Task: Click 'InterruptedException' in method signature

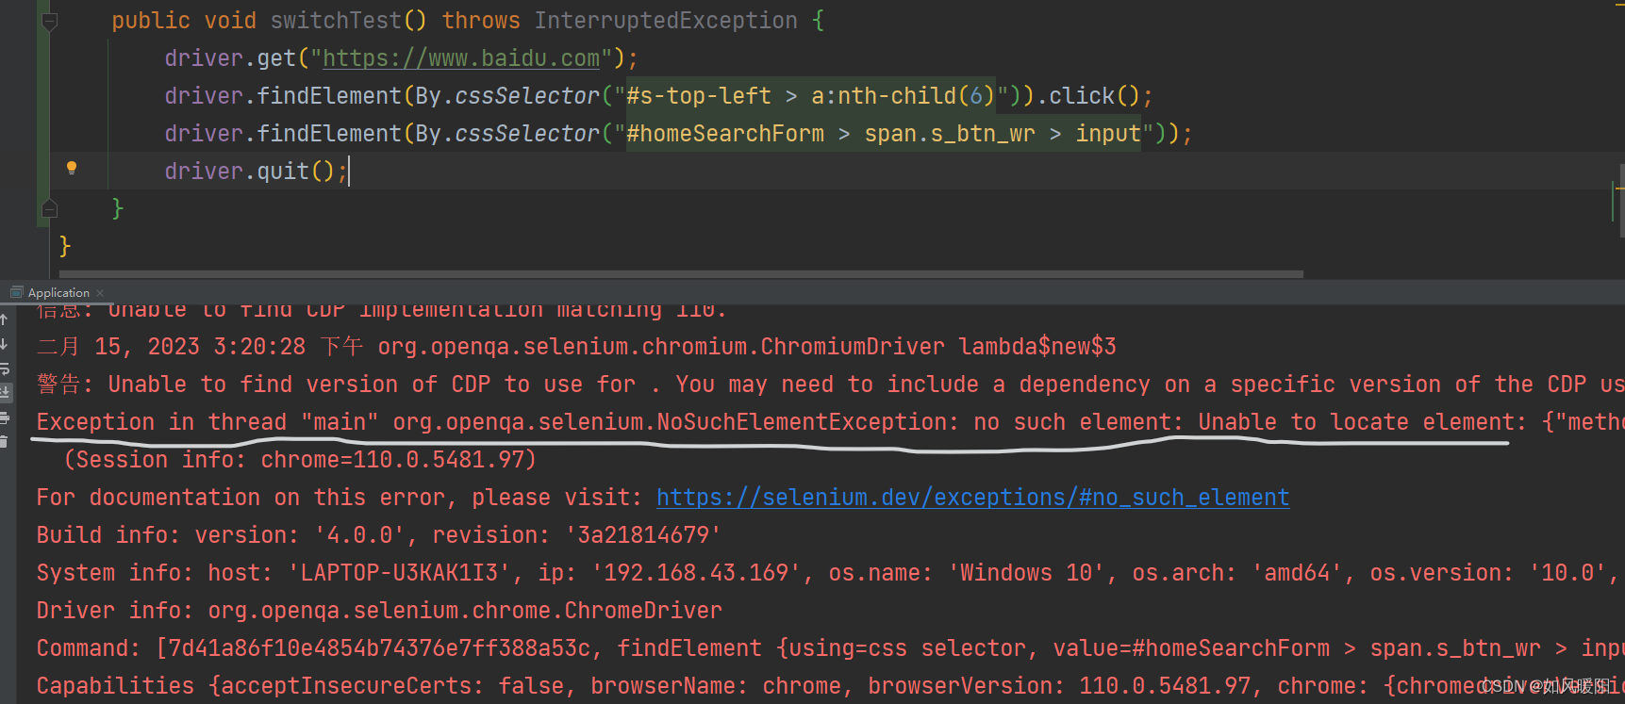Action: [x=666, y=21]
